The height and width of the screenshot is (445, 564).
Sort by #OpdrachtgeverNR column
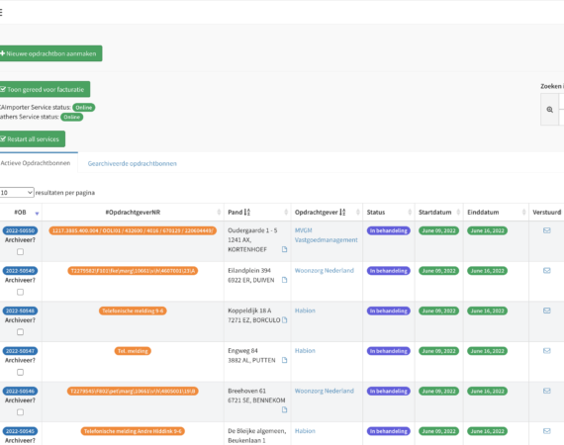point(133,213)
